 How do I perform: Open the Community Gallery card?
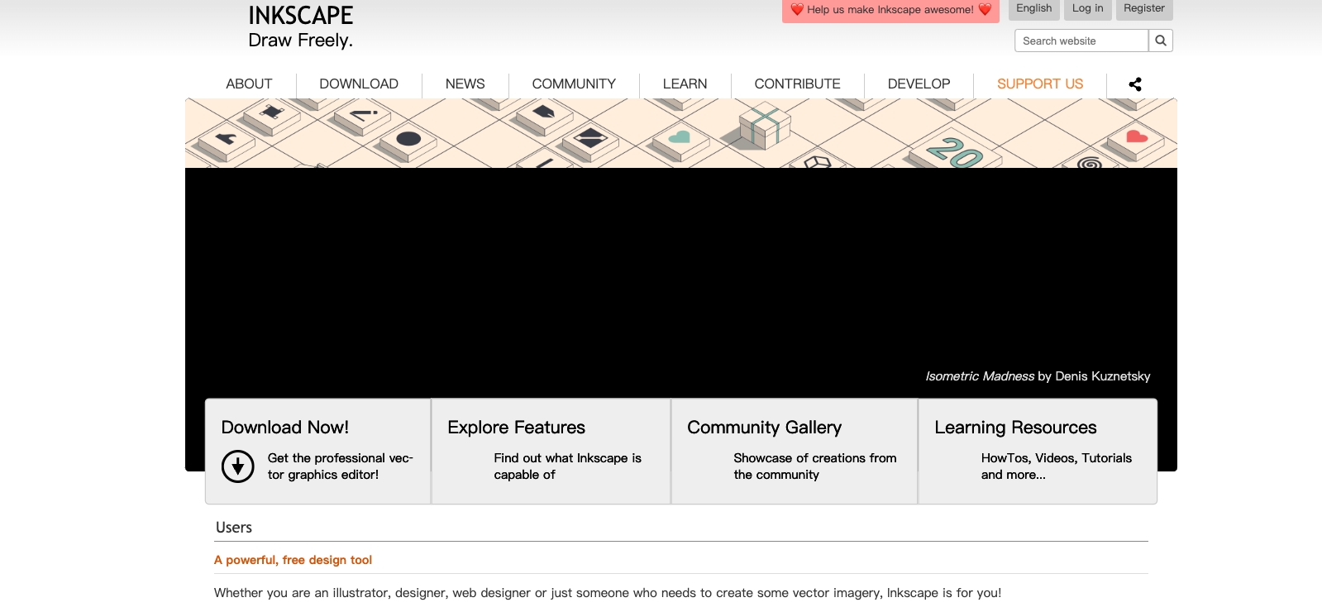795,452
